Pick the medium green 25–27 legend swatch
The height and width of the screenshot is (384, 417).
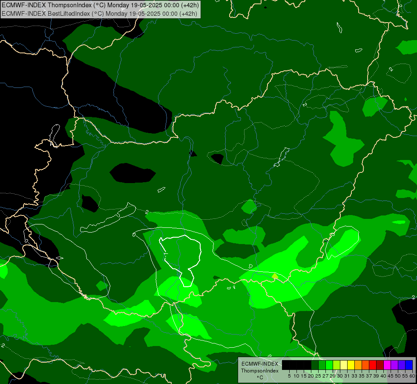pyautogui.click(x=322, y=365)
